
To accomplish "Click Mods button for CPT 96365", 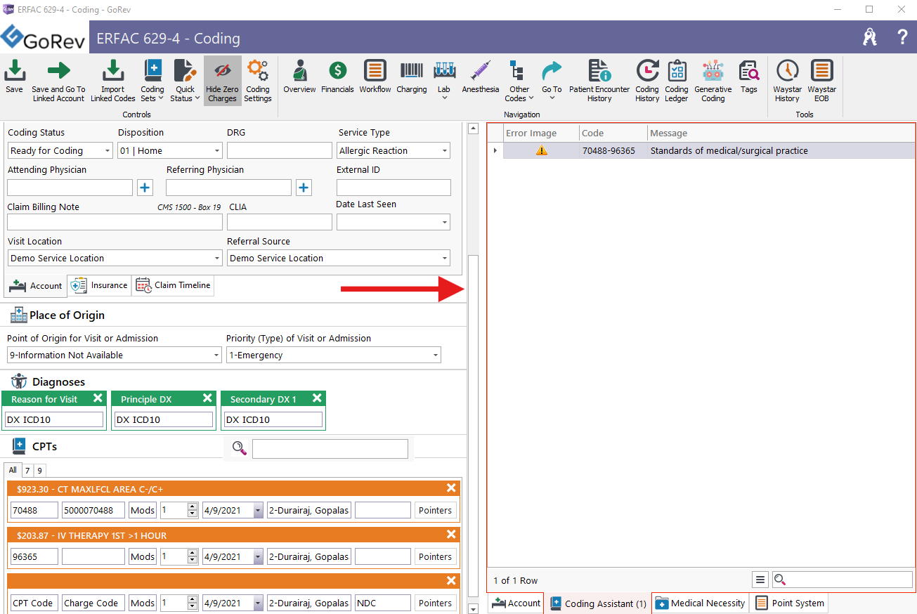I will coord(143,556).
